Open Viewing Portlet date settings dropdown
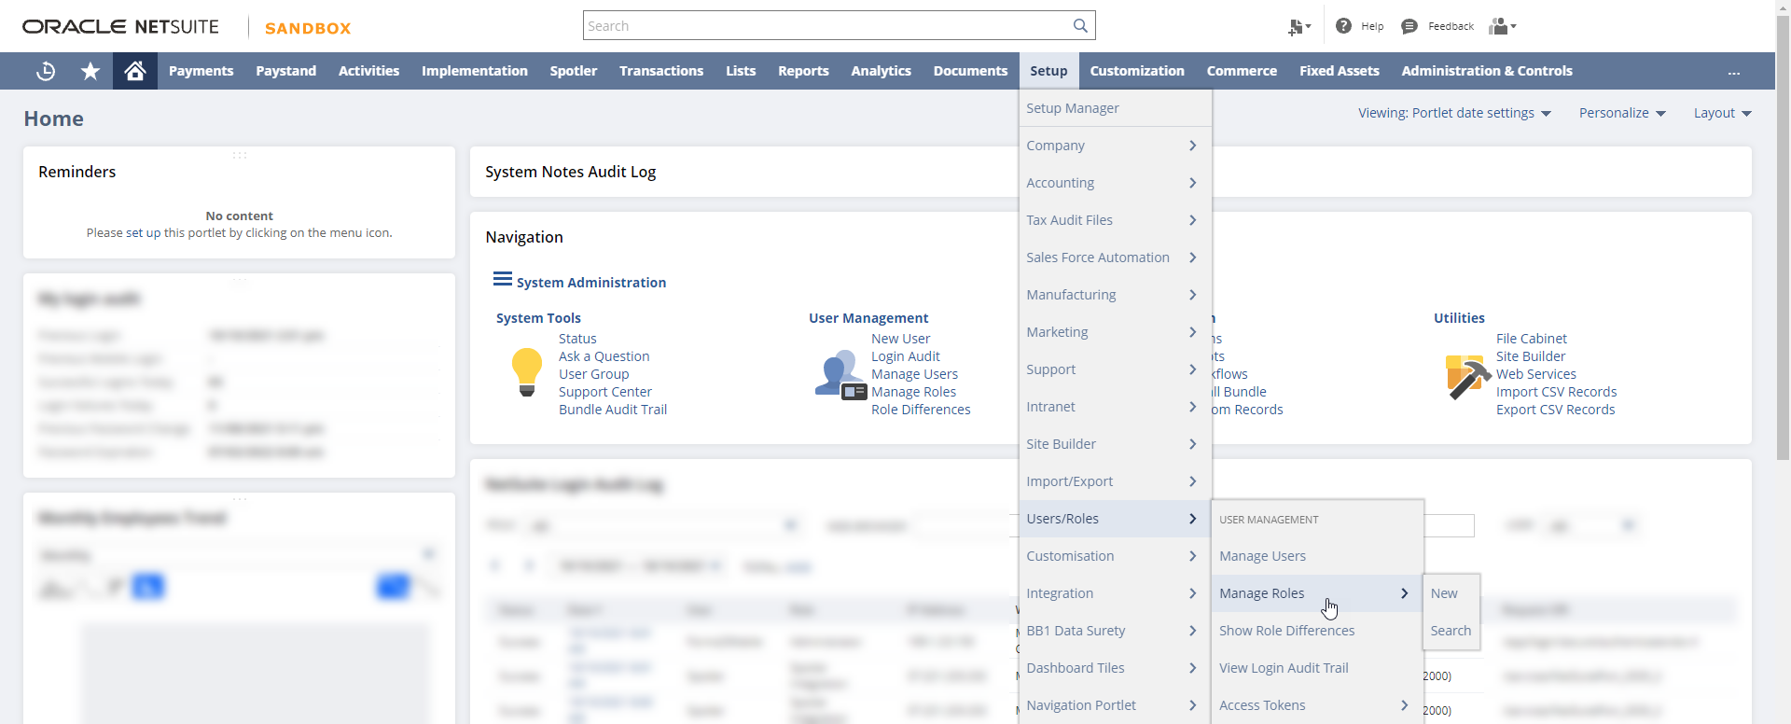Viewport: 1791px width, 724px height. (1454, 113)
